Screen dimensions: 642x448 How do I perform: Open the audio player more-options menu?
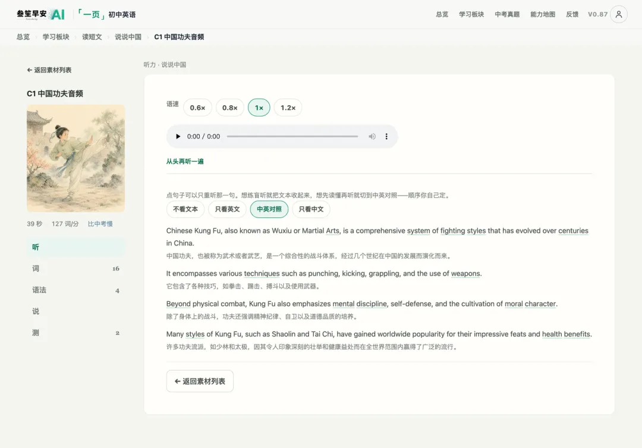(x=386, y=136)
